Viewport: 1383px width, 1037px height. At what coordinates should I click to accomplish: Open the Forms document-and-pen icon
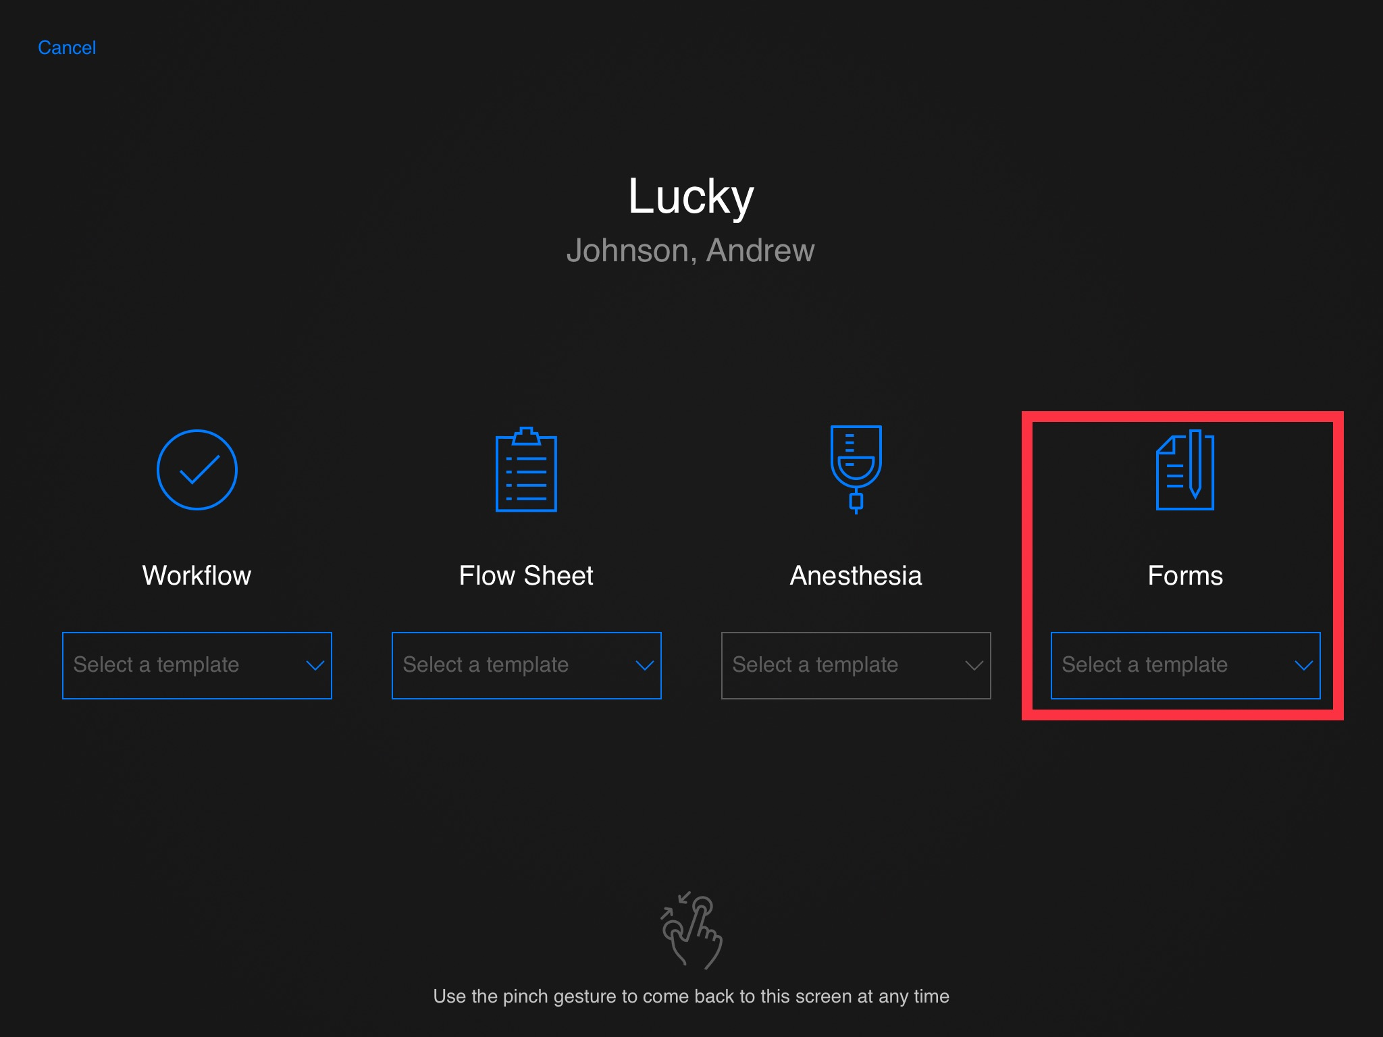tap(1185, 470)
